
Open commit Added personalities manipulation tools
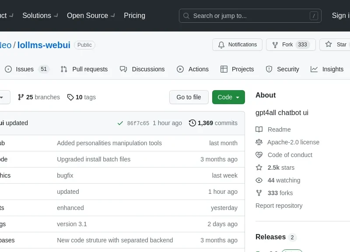click(x=109, y=143)
